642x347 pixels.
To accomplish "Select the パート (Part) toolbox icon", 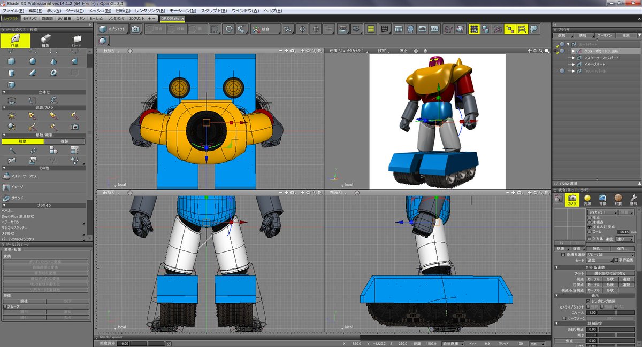I will click(x=77, y=41).
